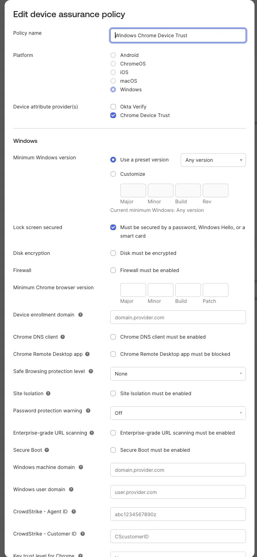Viewport: 257px width, 557px height.
Task: Check Disk must be encrypted
Action: [113, 253]
